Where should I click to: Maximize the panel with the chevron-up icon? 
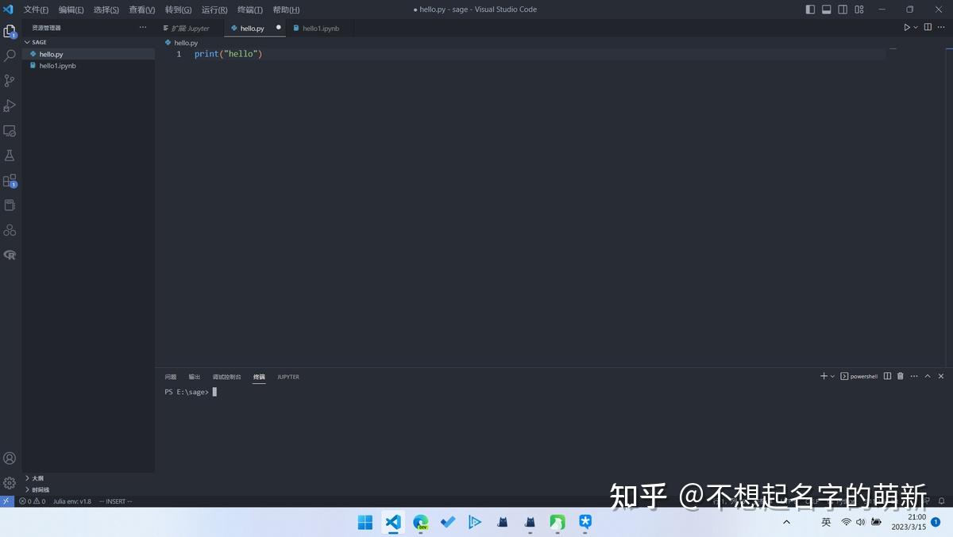928,376
